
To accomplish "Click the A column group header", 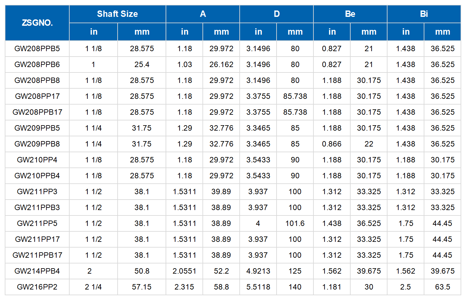I will point(203,14).
